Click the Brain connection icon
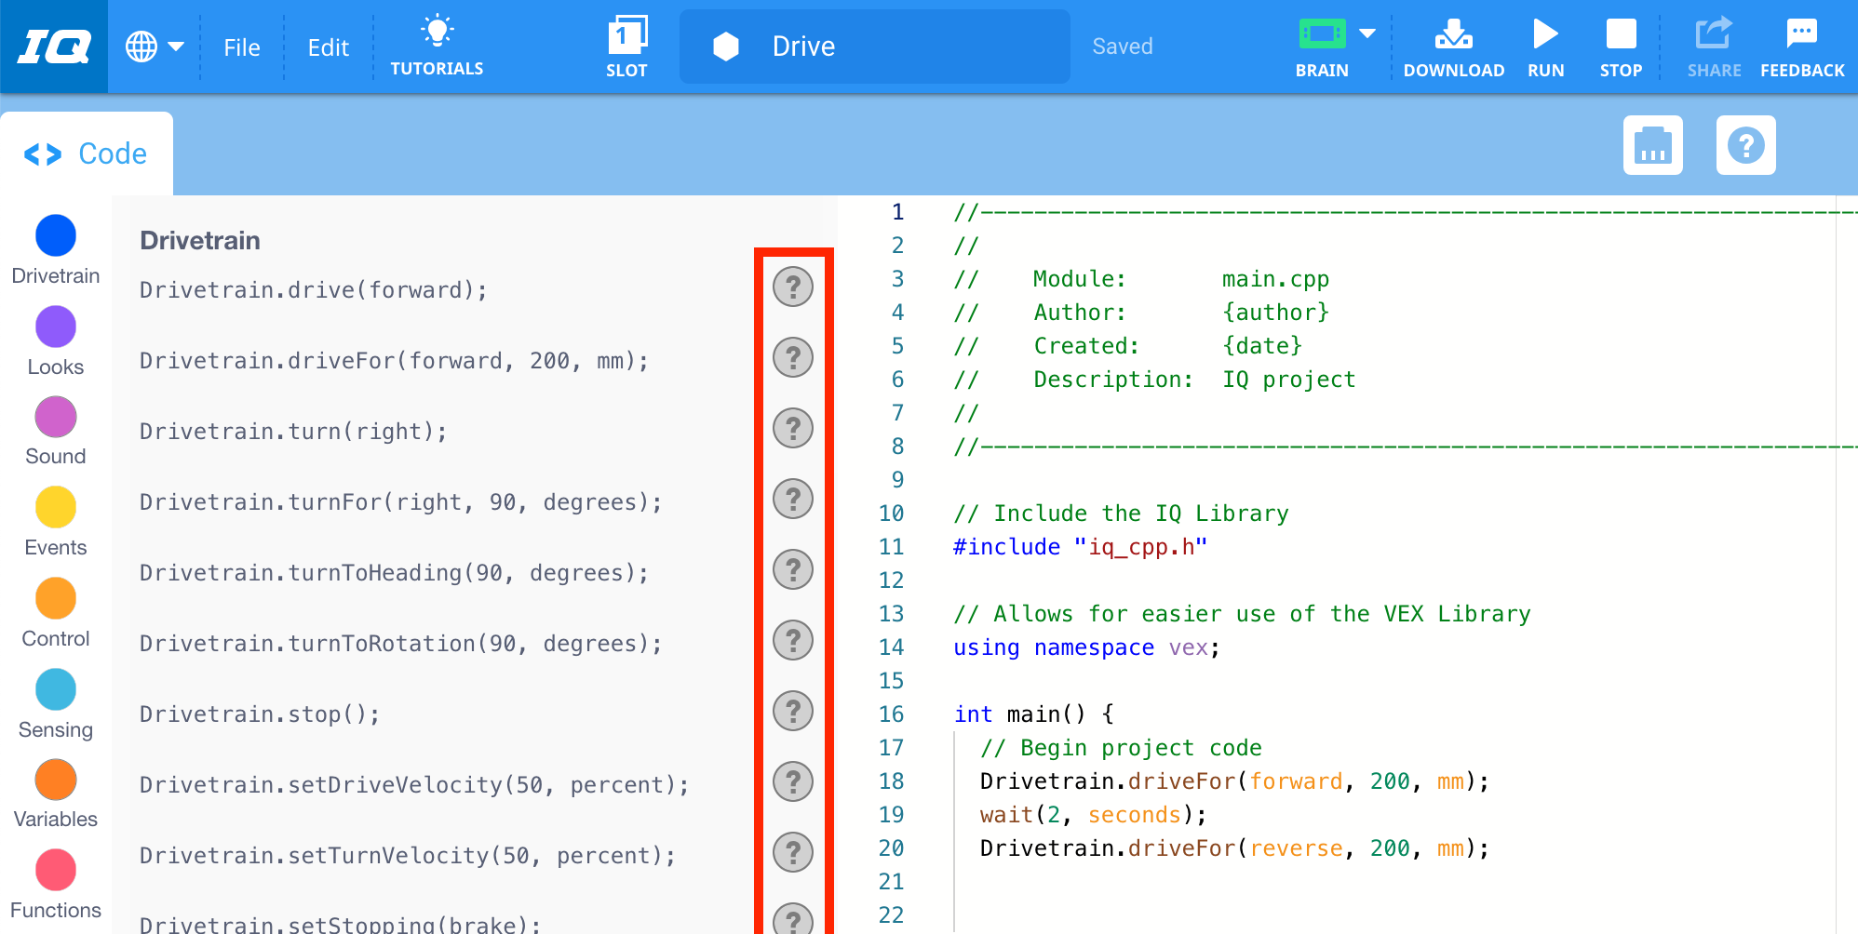This screenshot has width=1858, height=934. 1322,35
